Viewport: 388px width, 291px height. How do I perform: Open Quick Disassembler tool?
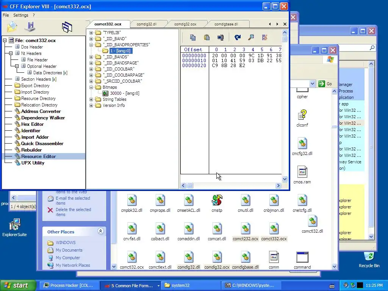click(42, 144)
